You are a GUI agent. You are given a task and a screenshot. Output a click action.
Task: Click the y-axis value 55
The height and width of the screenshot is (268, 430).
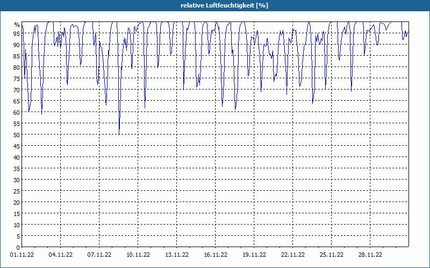[17, 124]
